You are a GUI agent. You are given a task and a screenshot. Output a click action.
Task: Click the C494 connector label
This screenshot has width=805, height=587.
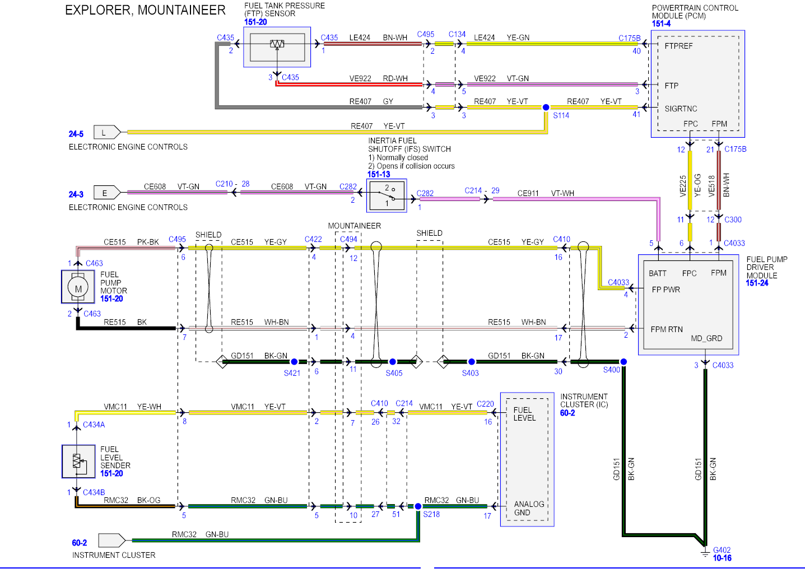[x=348, y=239]
